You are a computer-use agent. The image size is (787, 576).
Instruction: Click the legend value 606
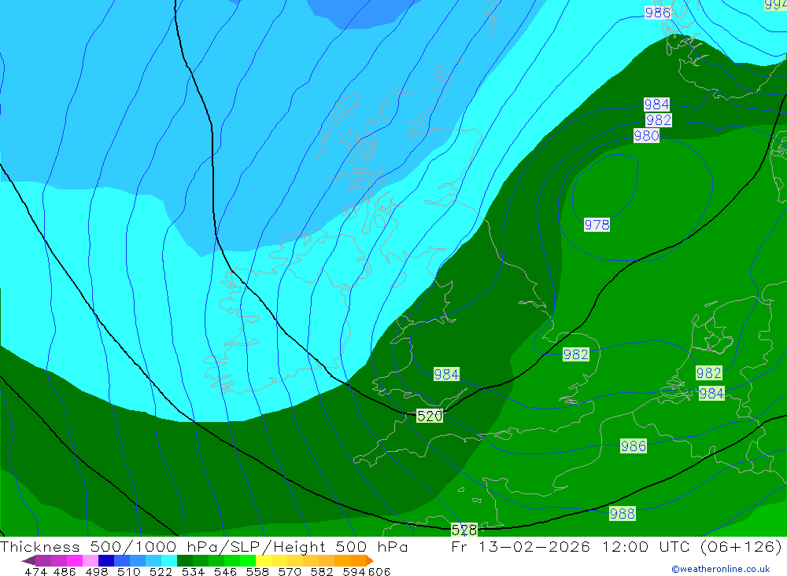click(x=379, y=572)
